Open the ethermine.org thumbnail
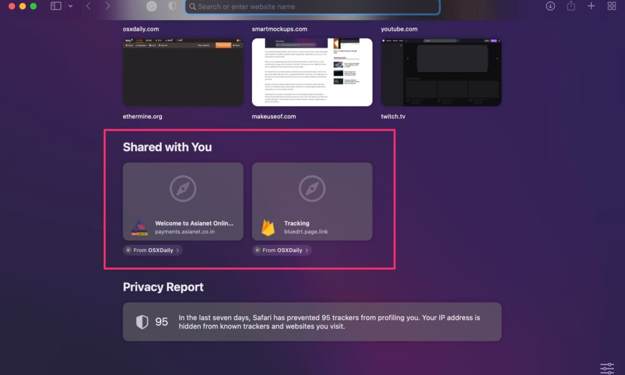 click(x=183, y=72)
